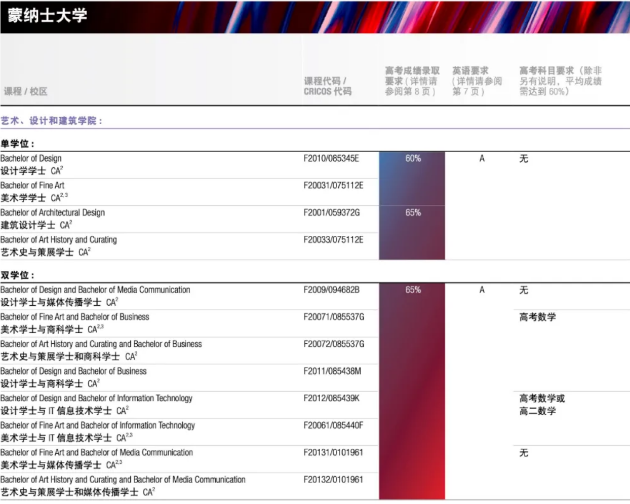630x504 pixels.
Task: Click the 60% score requirement cell
Action: click(x=413, y=158)
